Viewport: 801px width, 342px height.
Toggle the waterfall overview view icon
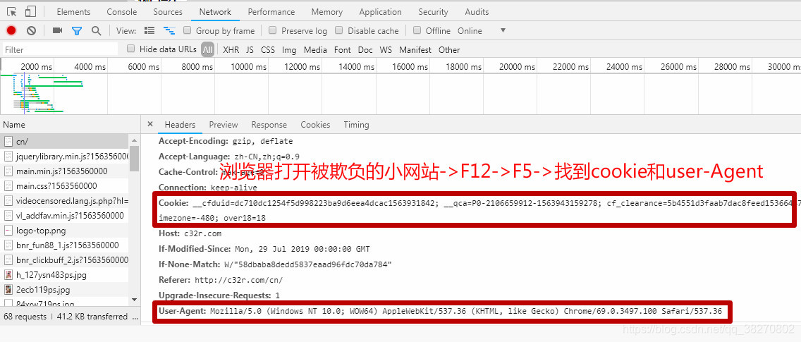coord(169,30)
